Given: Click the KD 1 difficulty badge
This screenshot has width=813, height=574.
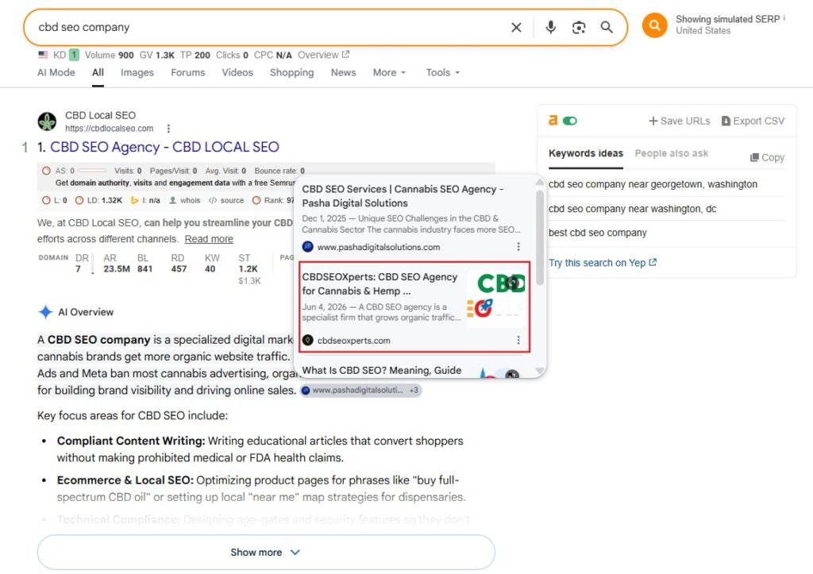Looking at the screenshot, I should 74,55.
